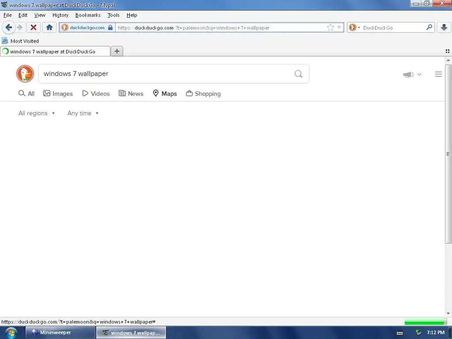Open the URL history dropdown arrow
This screenshot has height=339, width=452.
click(339, 27)
